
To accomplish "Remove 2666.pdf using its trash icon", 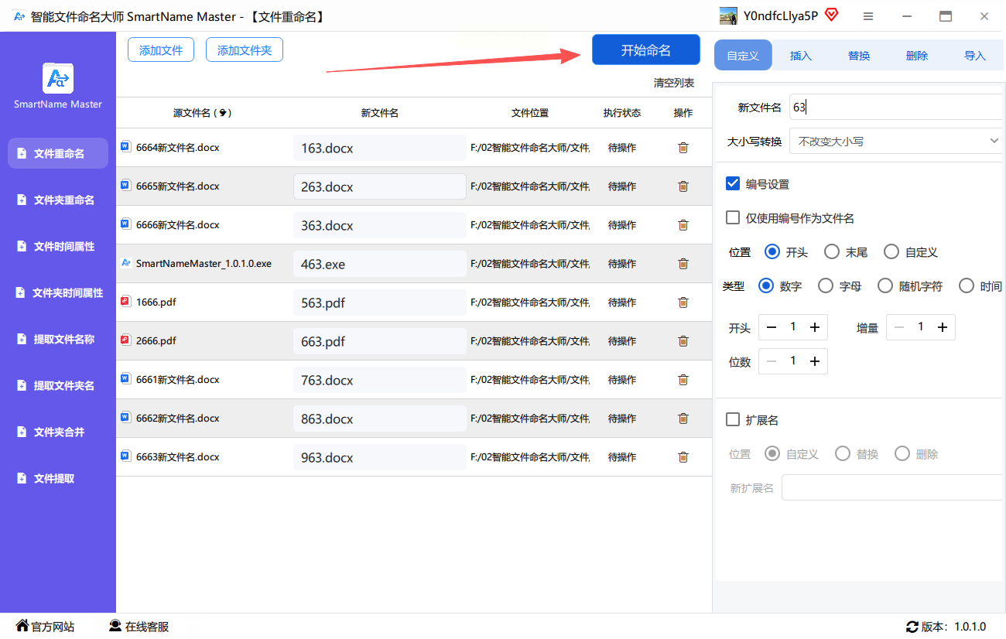I will click(683, 341).
